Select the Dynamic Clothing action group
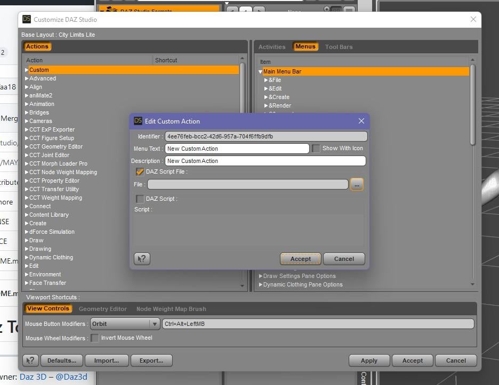Image resolution: width=499 pixels, height=385 pixels. pyautogui.click(x=51, y=258)
